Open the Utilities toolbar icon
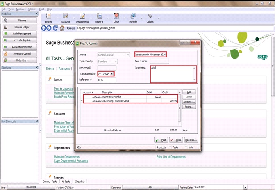The image size is (275, 190). pyautogui.click(x=150, y=18)
